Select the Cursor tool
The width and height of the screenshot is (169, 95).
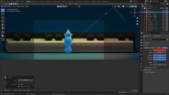coord(3,14)
